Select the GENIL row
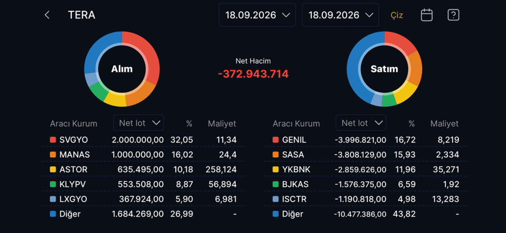 tap(366, 140)
